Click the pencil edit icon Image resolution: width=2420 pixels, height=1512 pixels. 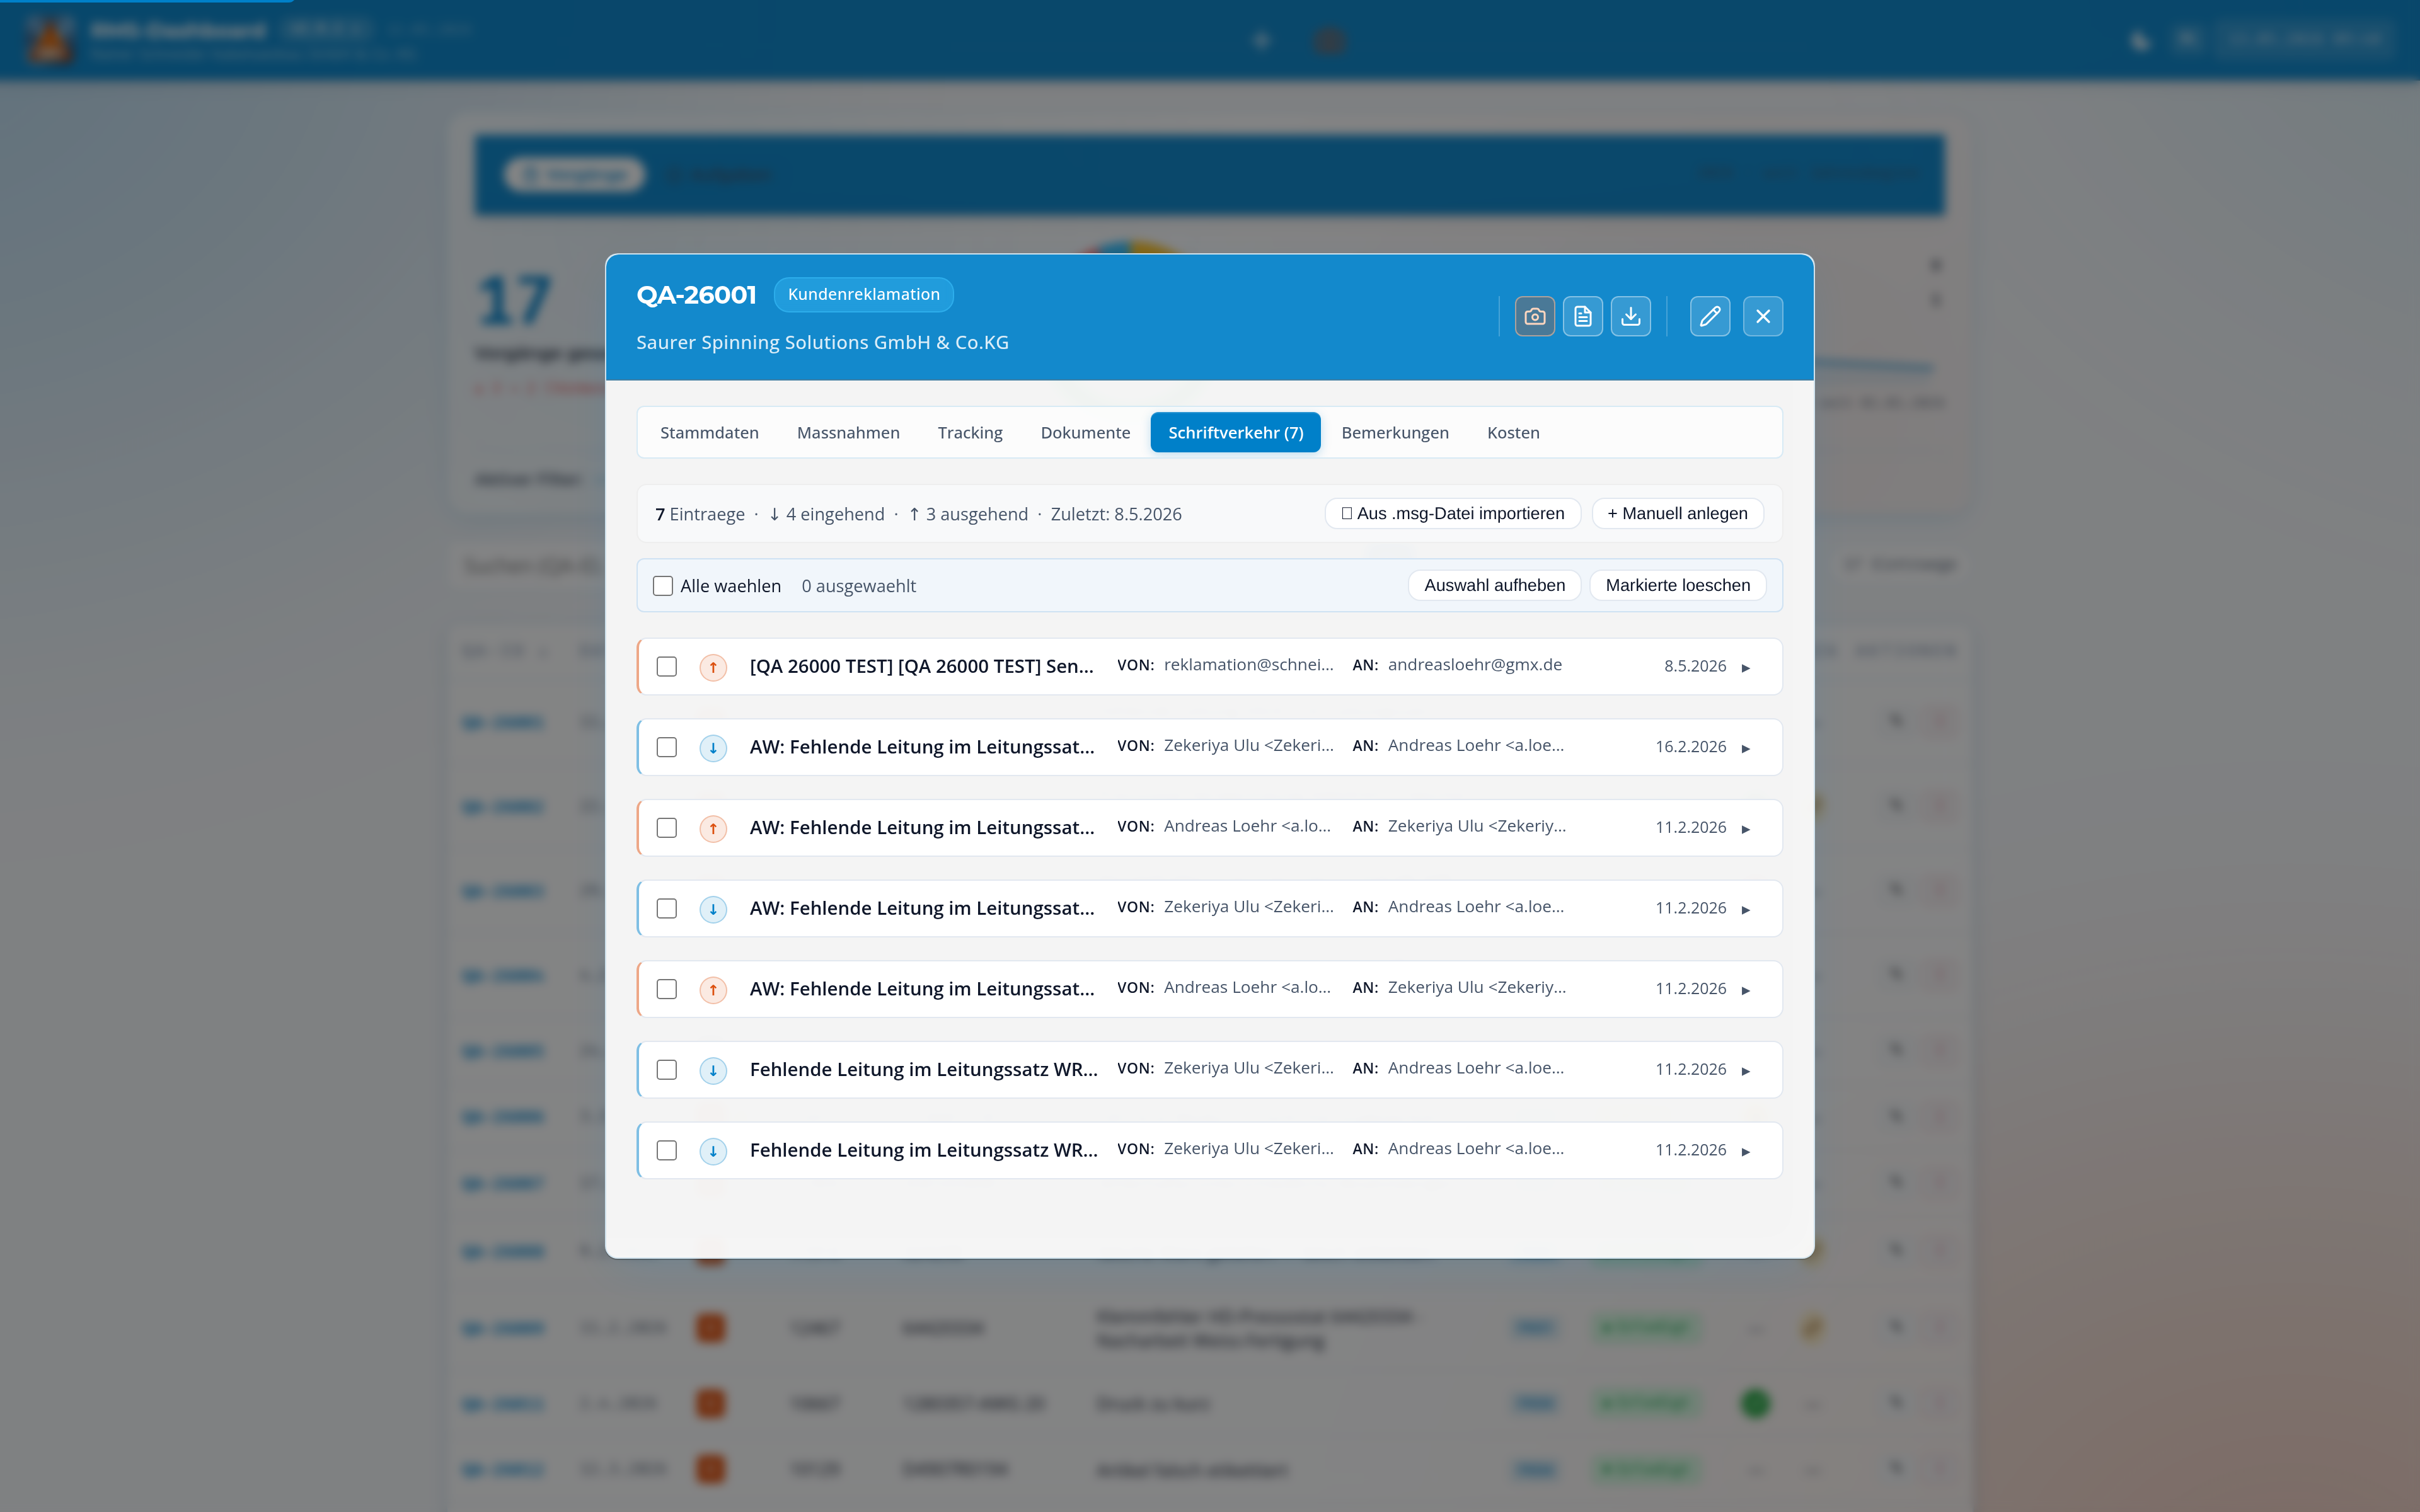point(1710,317)
